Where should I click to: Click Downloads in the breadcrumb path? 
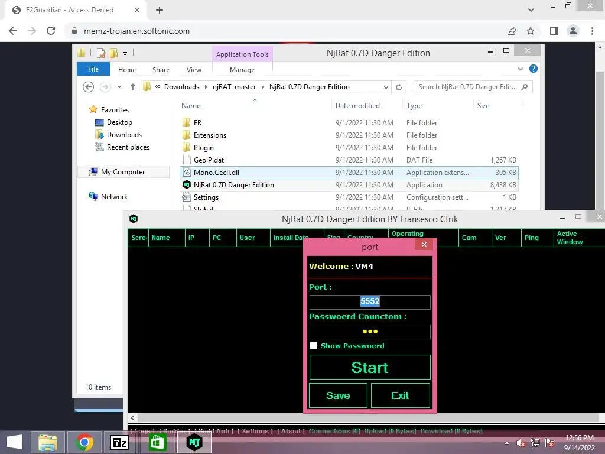tap(181, 87)
